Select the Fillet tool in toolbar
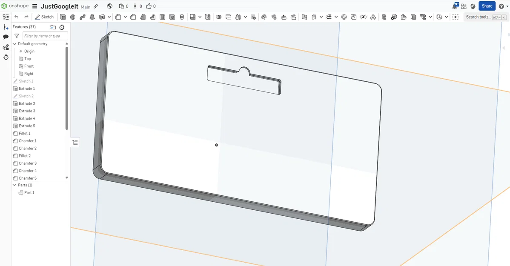 (x=118, y=17)
